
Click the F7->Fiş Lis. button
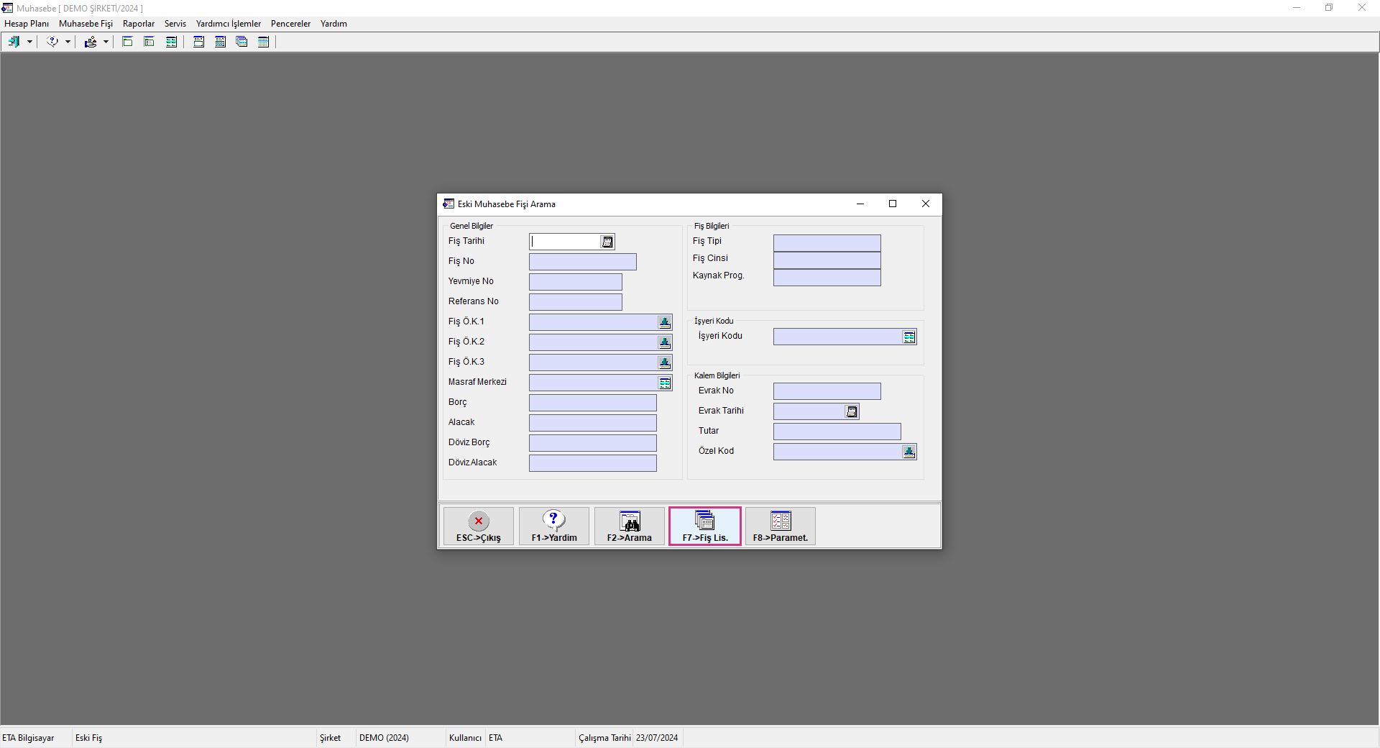(704, 526)
